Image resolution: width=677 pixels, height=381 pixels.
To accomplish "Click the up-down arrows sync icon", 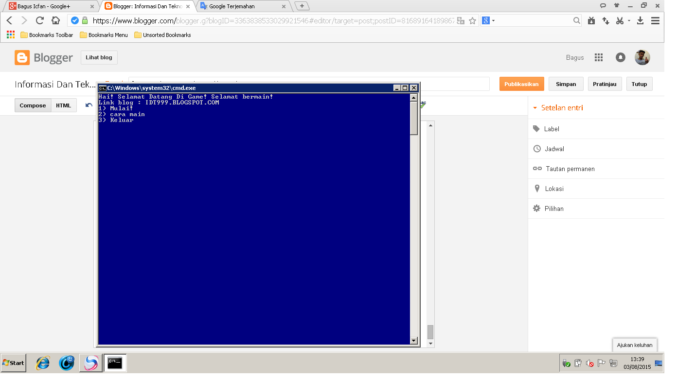I will tap(606, 21).
